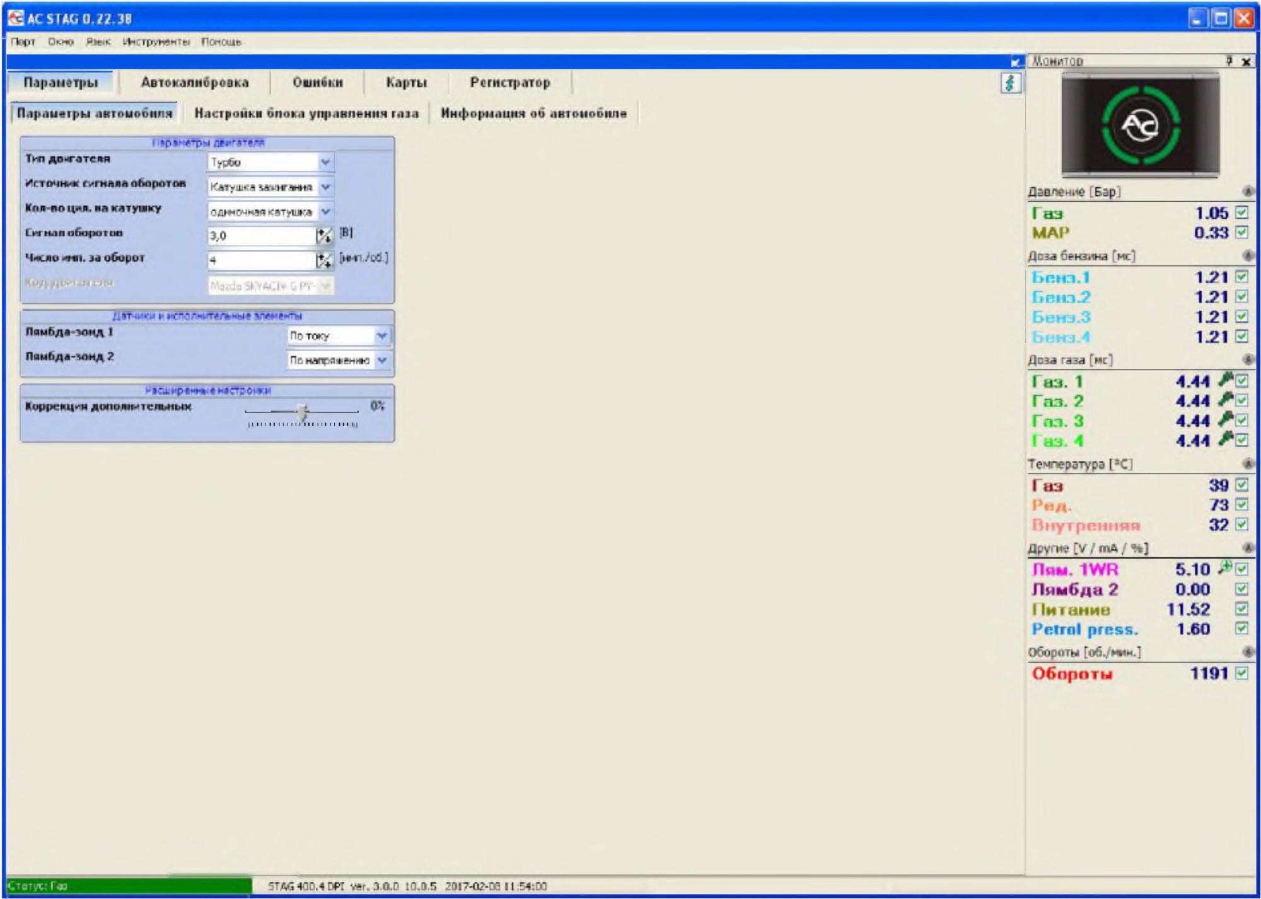Switch to the Карты tab
This screenshot has width=1261, height=899.
[407, 83]
